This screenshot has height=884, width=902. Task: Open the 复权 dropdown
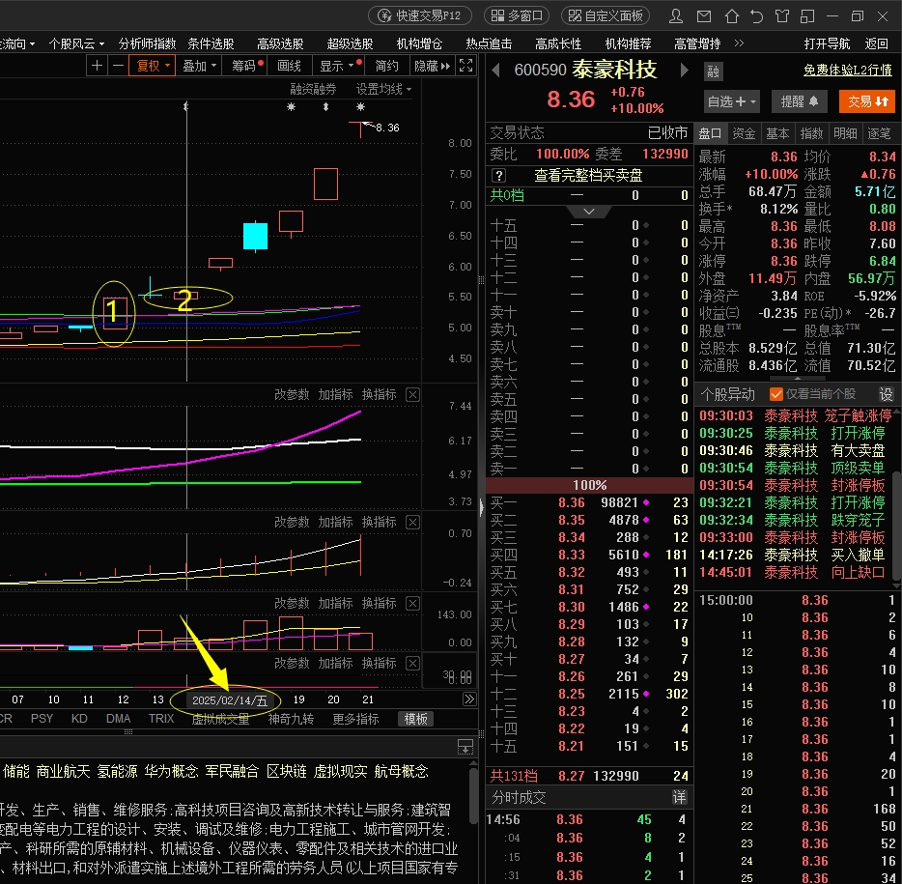point(152,66)
